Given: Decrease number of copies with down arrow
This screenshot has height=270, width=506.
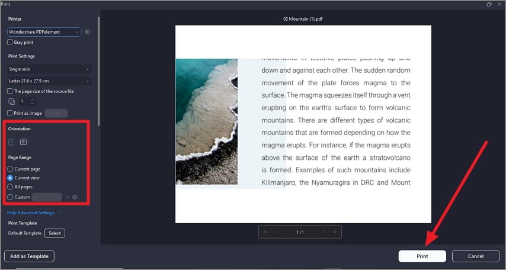Looking at the screenshot, I should (32, 104).
